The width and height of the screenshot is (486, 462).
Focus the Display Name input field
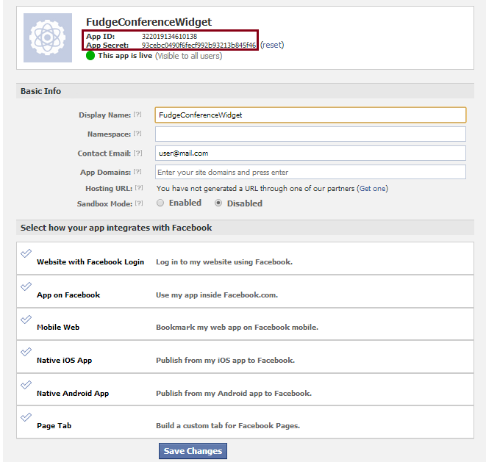click(x=310, y=115)
